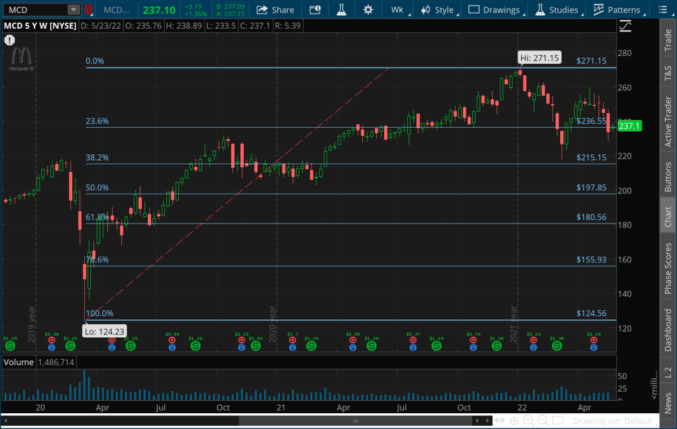
Task: Click the red $2.08 earnings call icon
Action: tap(52, 341)
